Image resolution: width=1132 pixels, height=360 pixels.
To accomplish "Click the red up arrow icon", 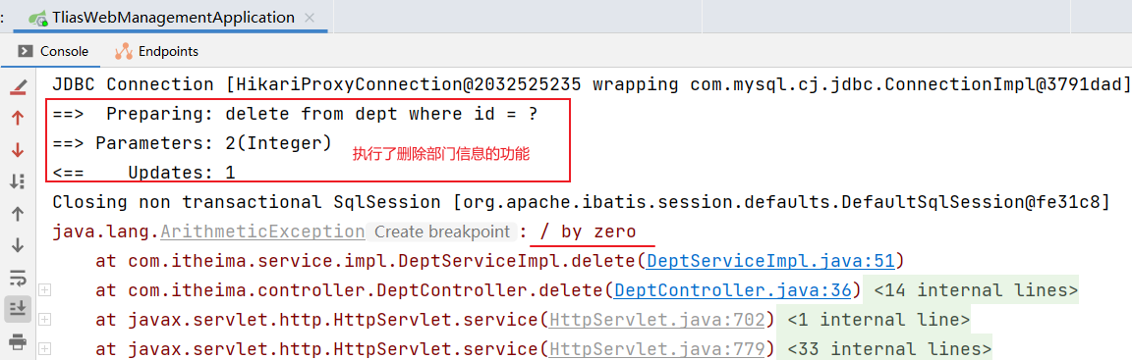I will point(18,119).
